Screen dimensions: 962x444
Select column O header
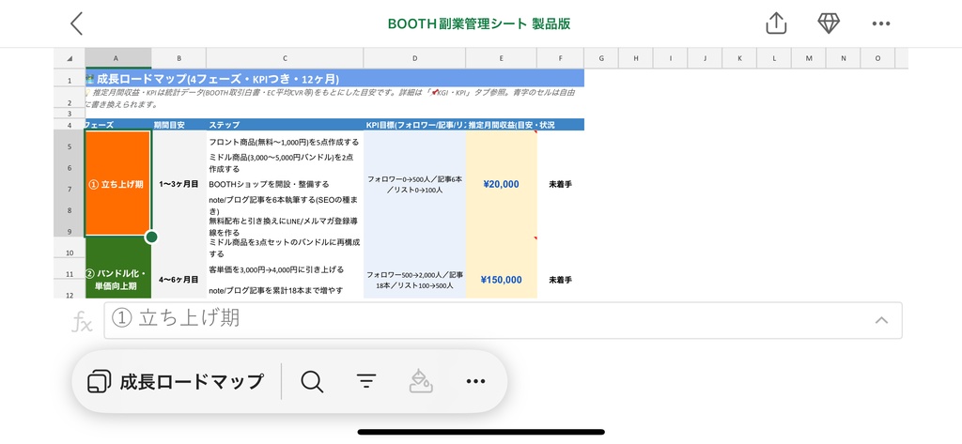pos(877,58)
